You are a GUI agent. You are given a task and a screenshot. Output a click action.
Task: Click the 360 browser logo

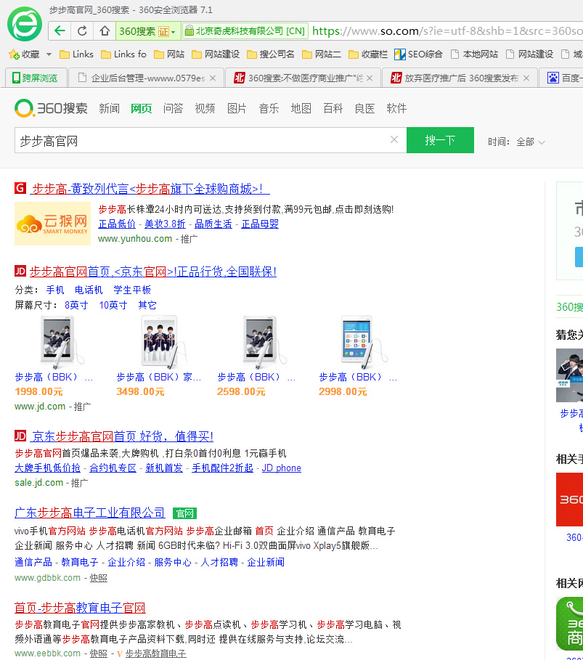pyautogui.click(x=25, y=25)
